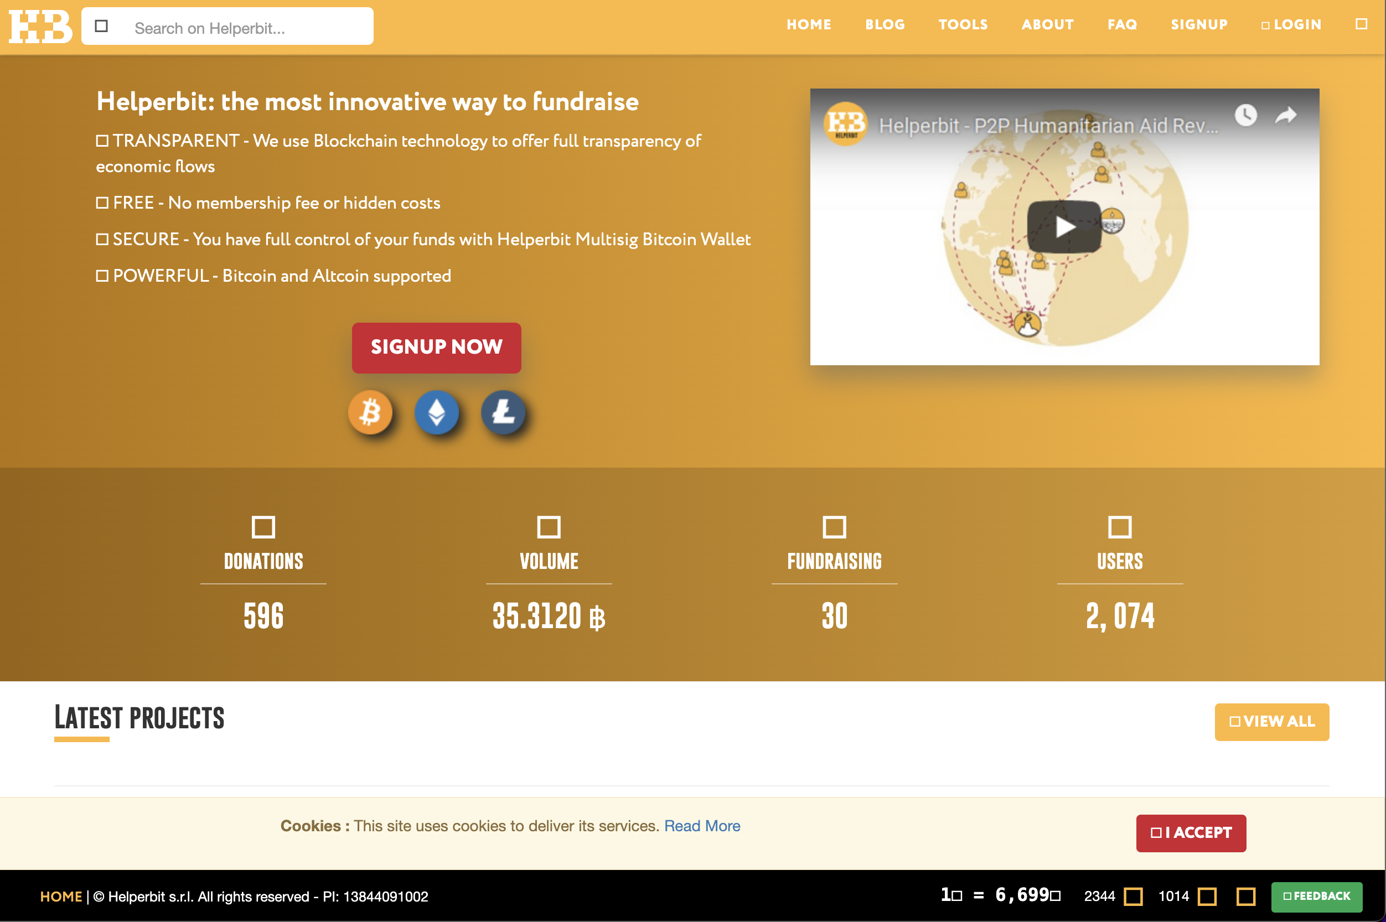1386x922 pixels.
Task: Click the footer icon left of the FEEDBACK button
Action: coord(1245,897)
